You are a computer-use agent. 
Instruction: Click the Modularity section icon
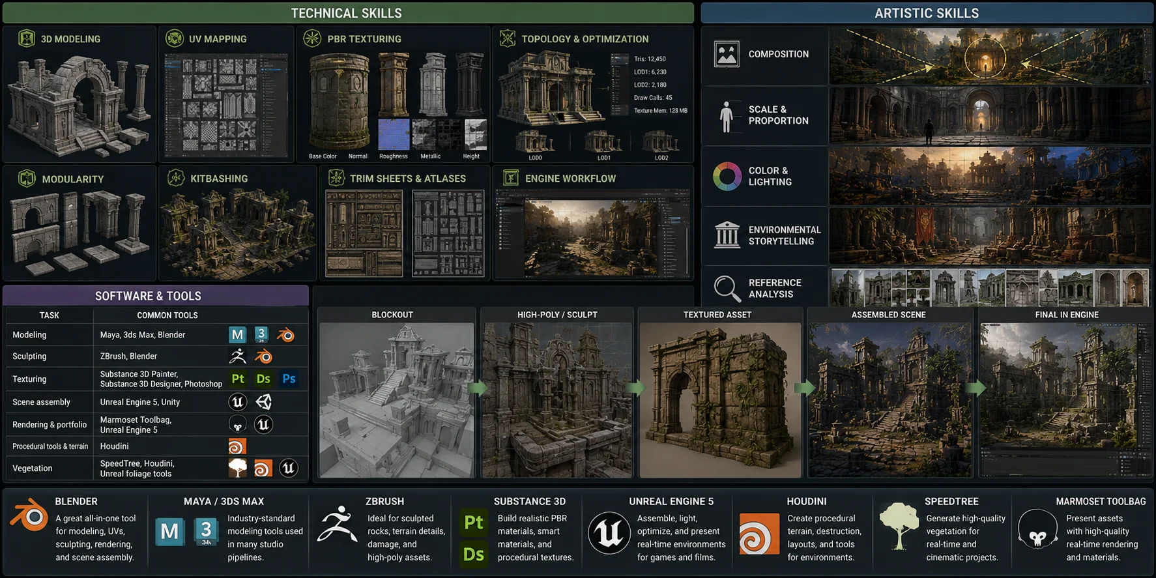pyautogui.click(x=27, y=178)
